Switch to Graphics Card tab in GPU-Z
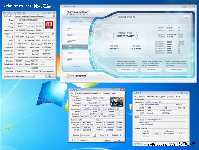This screenshot has width=199, height=150. coord(9,16)
